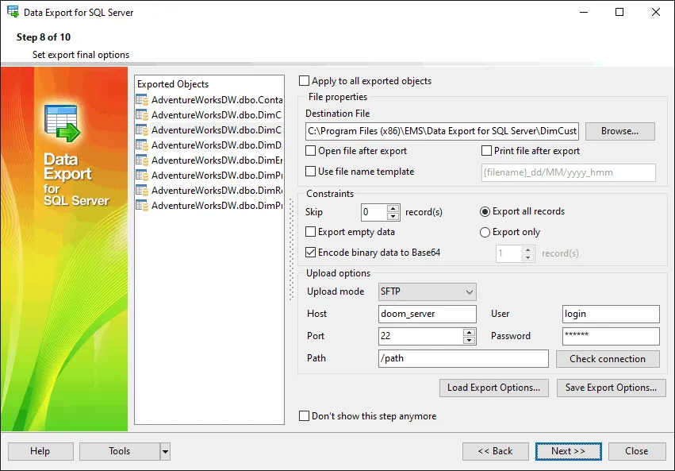
Task: Click the Path field containing /path
Action: click(x=463, y=358)
